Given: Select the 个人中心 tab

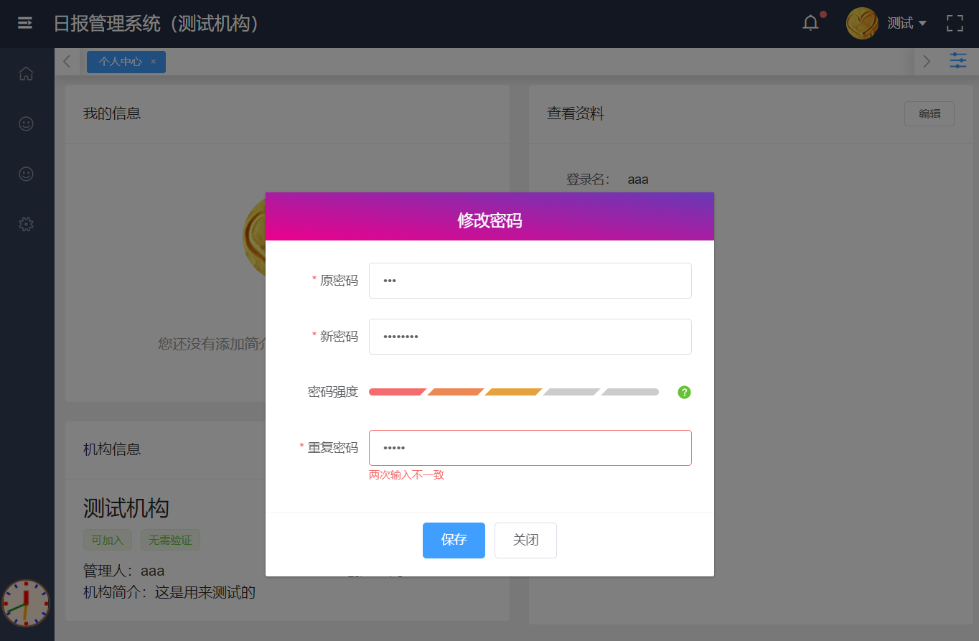Looking at the screenshot, I should [121, 62].
